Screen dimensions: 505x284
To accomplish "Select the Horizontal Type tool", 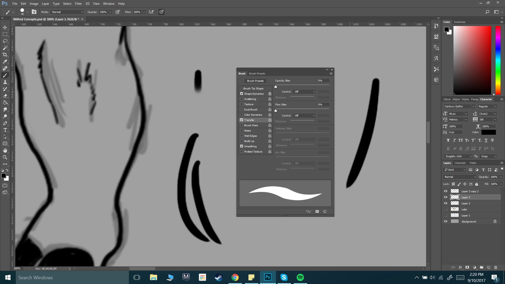I will (x=5, y=130).
